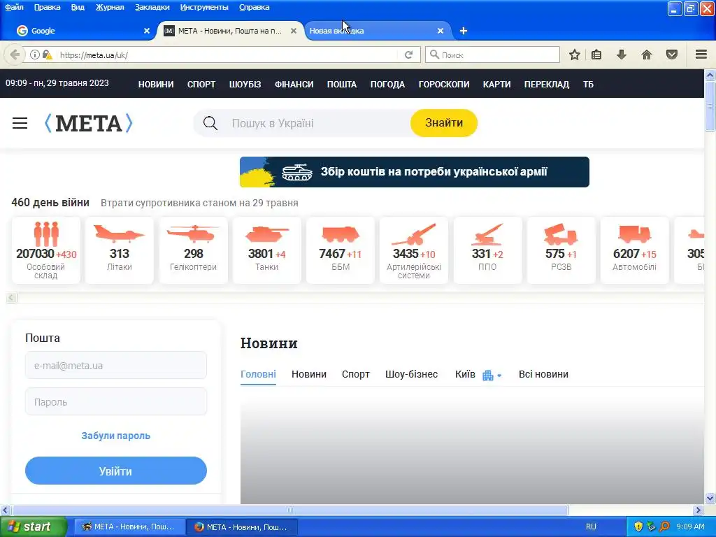This screenshot has width=716, height=537.
Task: Open the army fundraising banner
Action: point(414,172)
